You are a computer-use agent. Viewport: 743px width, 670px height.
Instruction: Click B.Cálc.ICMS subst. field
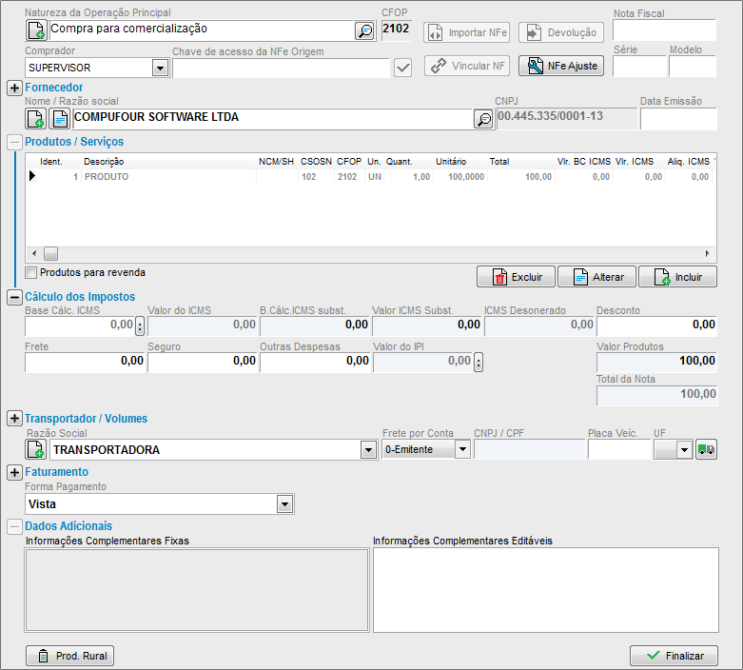[315, 325]
